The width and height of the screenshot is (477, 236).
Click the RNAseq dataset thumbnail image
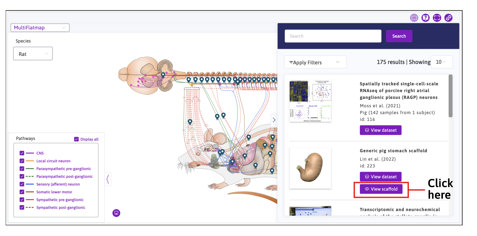(x=310, y=101)
